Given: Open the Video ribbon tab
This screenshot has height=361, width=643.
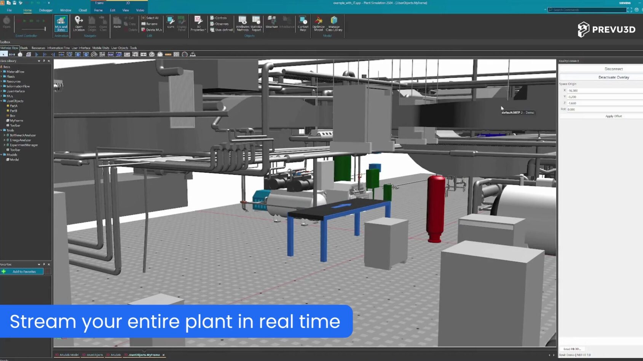Looking at the screenshot, I should 140,10.
